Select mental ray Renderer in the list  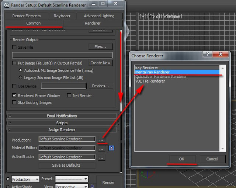(x=177, y=72)
